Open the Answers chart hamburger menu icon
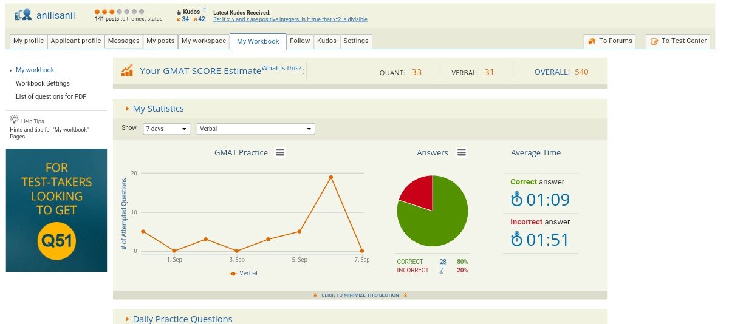 click(462, 153)
